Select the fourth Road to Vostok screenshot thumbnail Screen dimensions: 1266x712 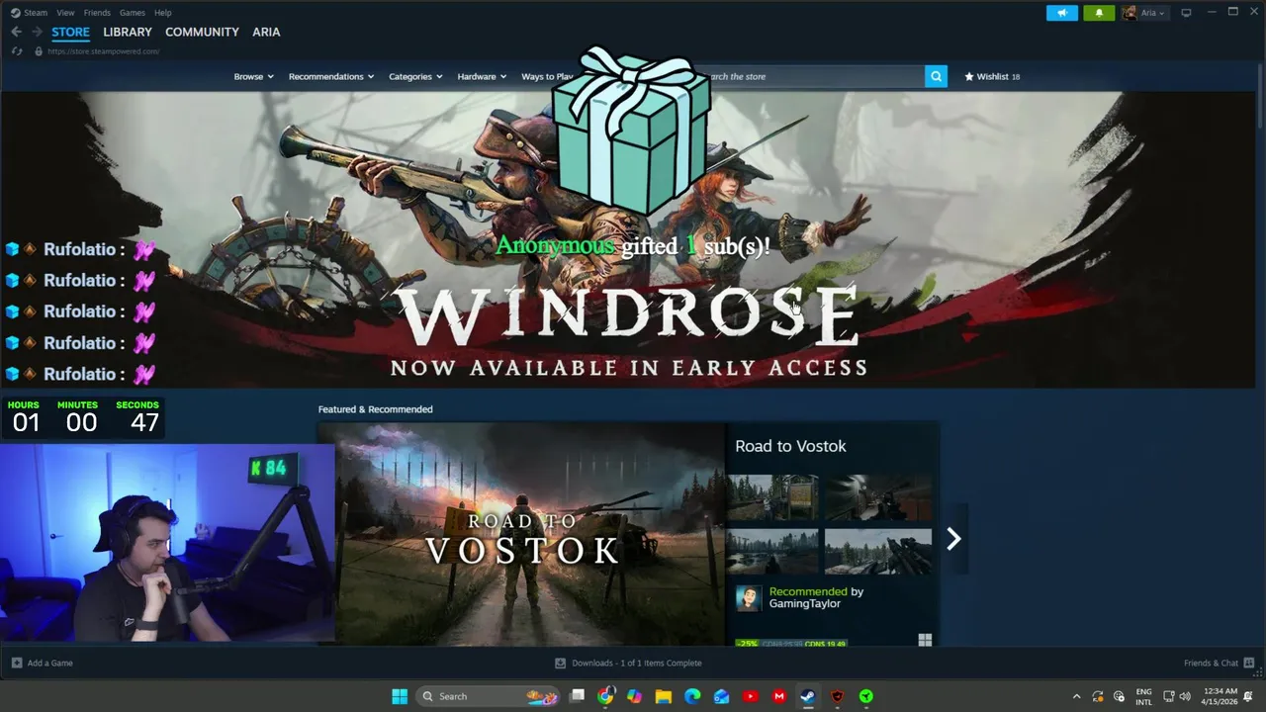click(878, 551)
